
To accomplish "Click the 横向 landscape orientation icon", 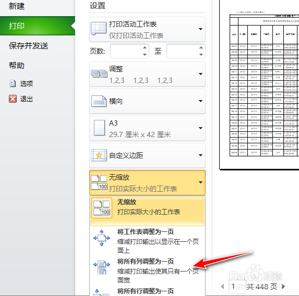I will [99, 101].
